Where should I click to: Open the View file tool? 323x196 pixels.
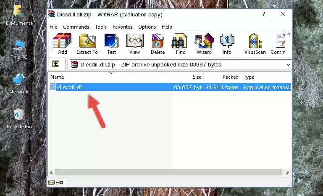click(135, 44)
